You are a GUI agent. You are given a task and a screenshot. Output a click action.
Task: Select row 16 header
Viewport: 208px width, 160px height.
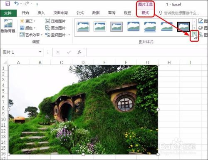[x=4, y=154]
